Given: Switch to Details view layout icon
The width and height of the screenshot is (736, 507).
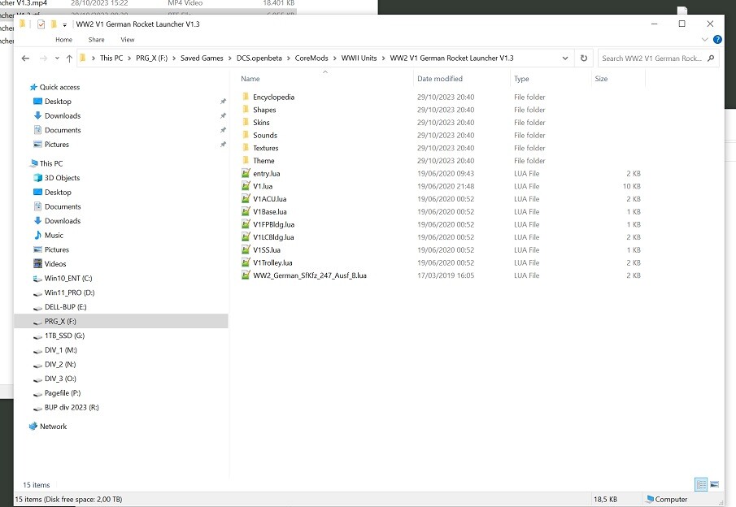Looking at the screenshot, I should pos(701,484).
